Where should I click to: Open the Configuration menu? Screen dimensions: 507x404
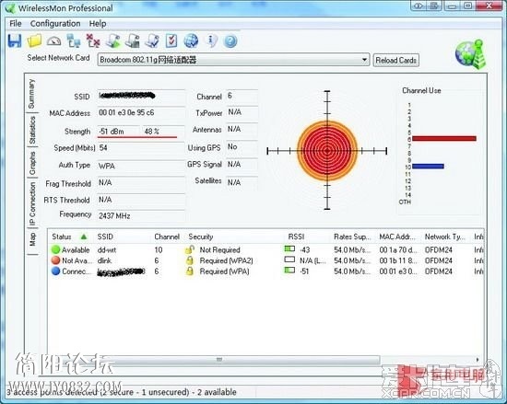pyautogui.click(x=55, y=24)
